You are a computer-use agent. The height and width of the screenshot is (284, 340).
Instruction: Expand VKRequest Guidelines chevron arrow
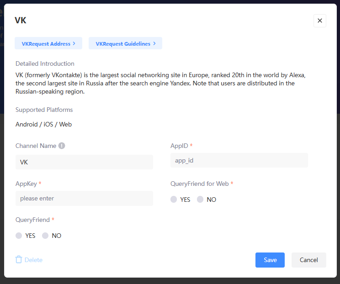click(154, 43)
